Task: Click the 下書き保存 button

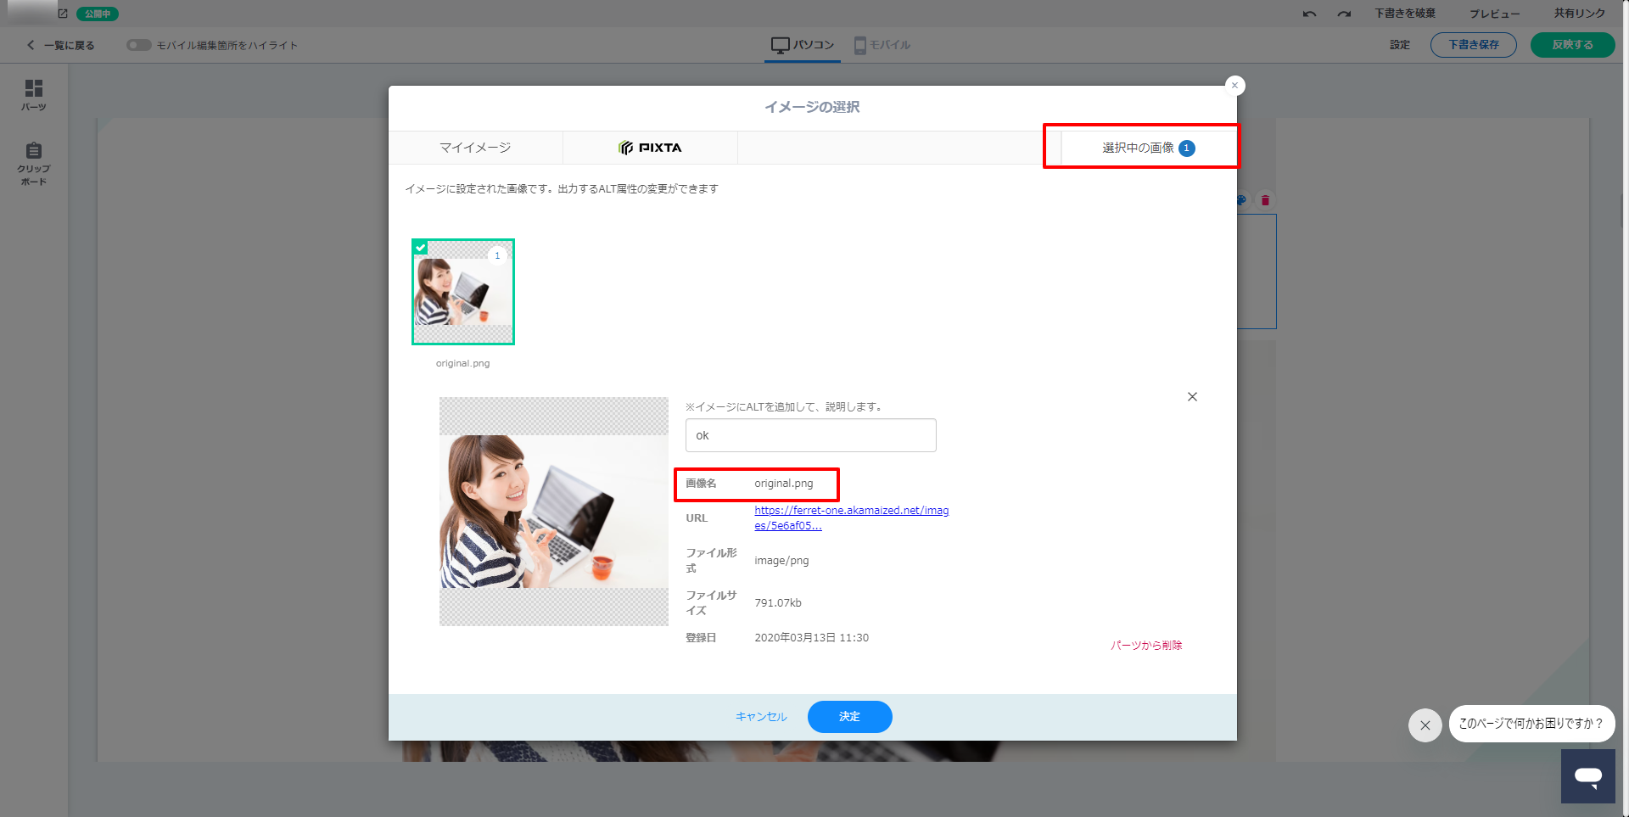Action: tap(1474, 45)
